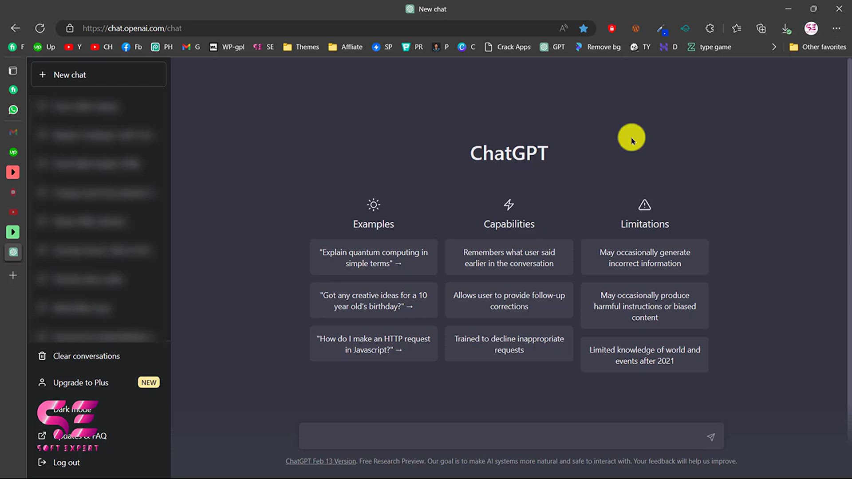
Task: Click 'May occasionally generate incorrect information' card
Action: tap(645, 258)
